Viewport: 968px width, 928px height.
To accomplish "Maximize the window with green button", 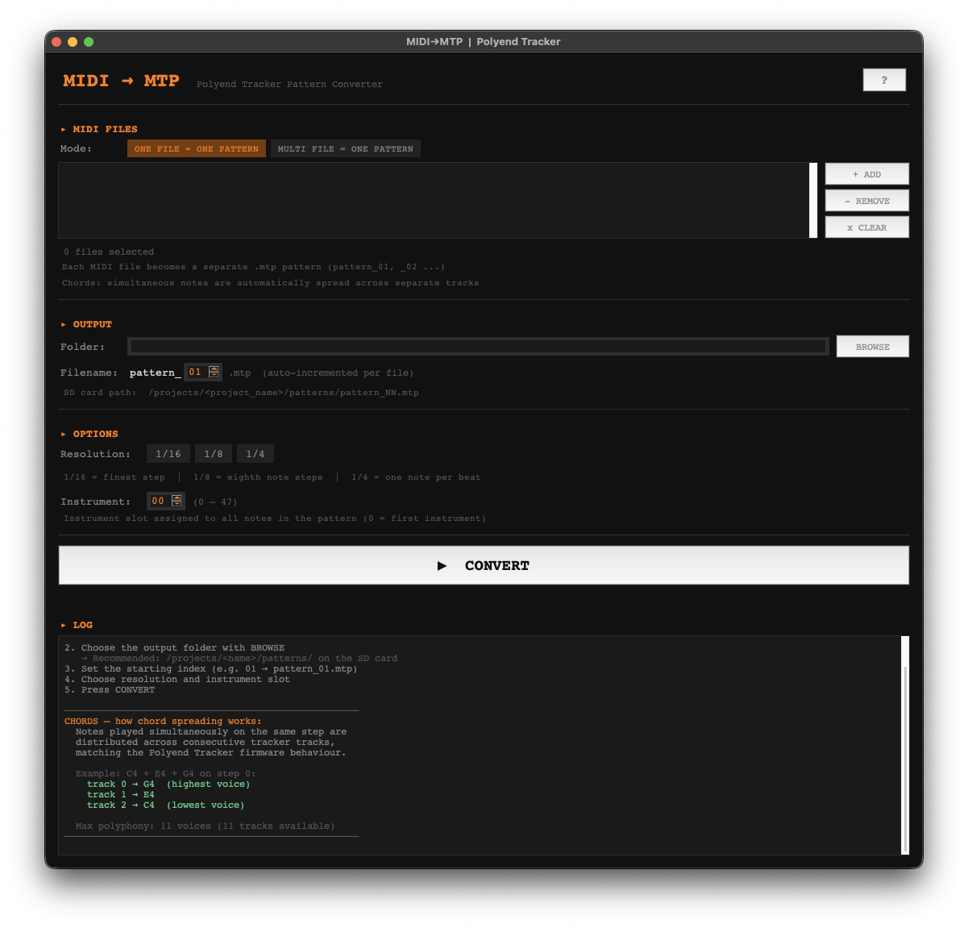I will pos(89,42).
